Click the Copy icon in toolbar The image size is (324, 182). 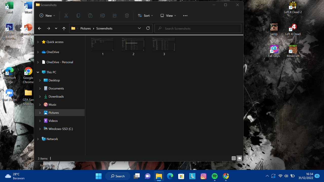tap(78, 16)
